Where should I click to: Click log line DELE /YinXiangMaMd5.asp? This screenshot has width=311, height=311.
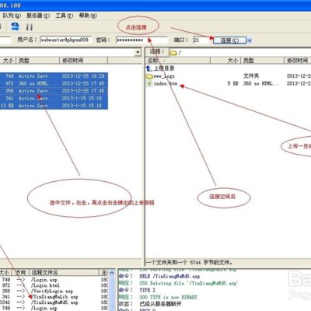[x=169, y=276]
